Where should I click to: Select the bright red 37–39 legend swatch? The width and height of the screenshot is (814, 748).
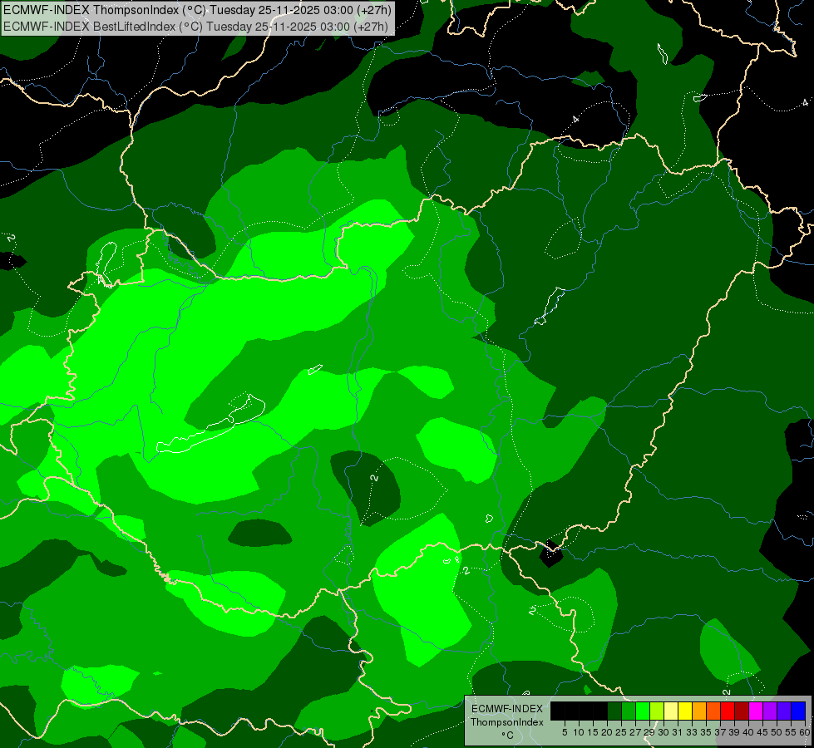pyautogui.click(x=728, y=711)
